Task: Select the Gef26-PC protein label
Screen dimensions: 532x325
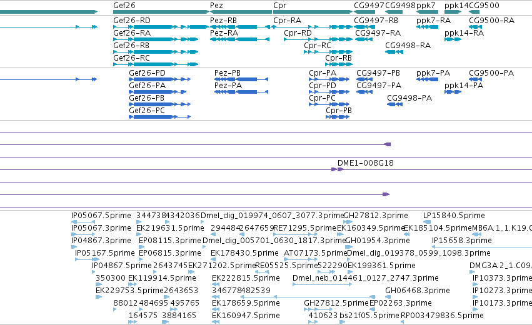Action: pos(146,111)
